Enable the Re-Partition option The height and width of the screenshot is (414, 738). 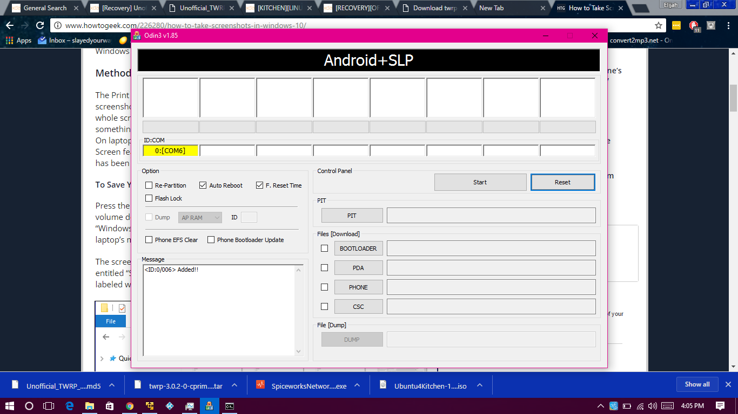149,185
